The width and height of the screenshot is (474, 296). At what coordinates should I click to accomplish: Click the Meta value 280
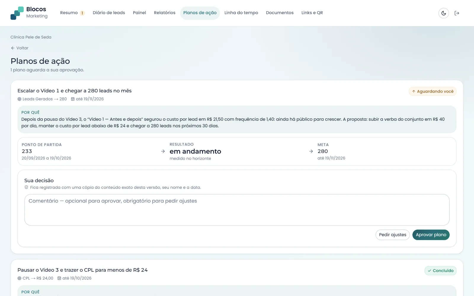323,151
